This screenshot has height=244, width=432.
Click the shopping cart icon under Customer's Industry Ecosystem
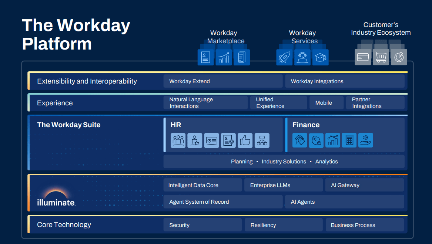(x=381, y=57)
